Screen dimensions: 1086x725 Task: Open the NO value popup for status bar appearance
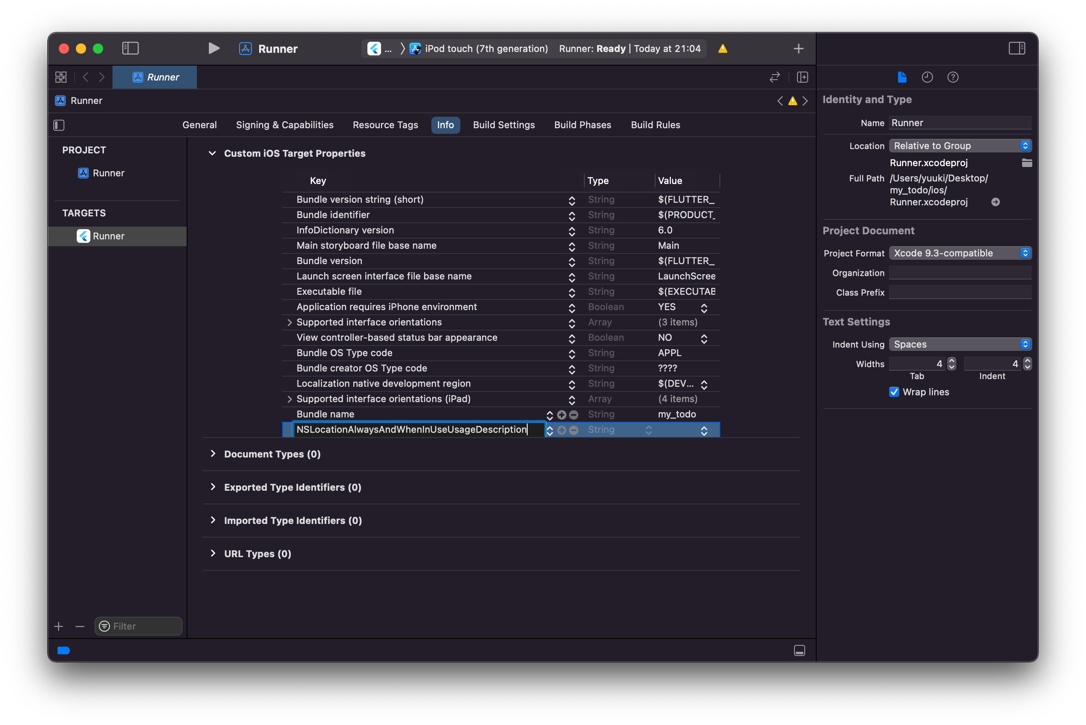pyautogui.click(x=704, y=339)
